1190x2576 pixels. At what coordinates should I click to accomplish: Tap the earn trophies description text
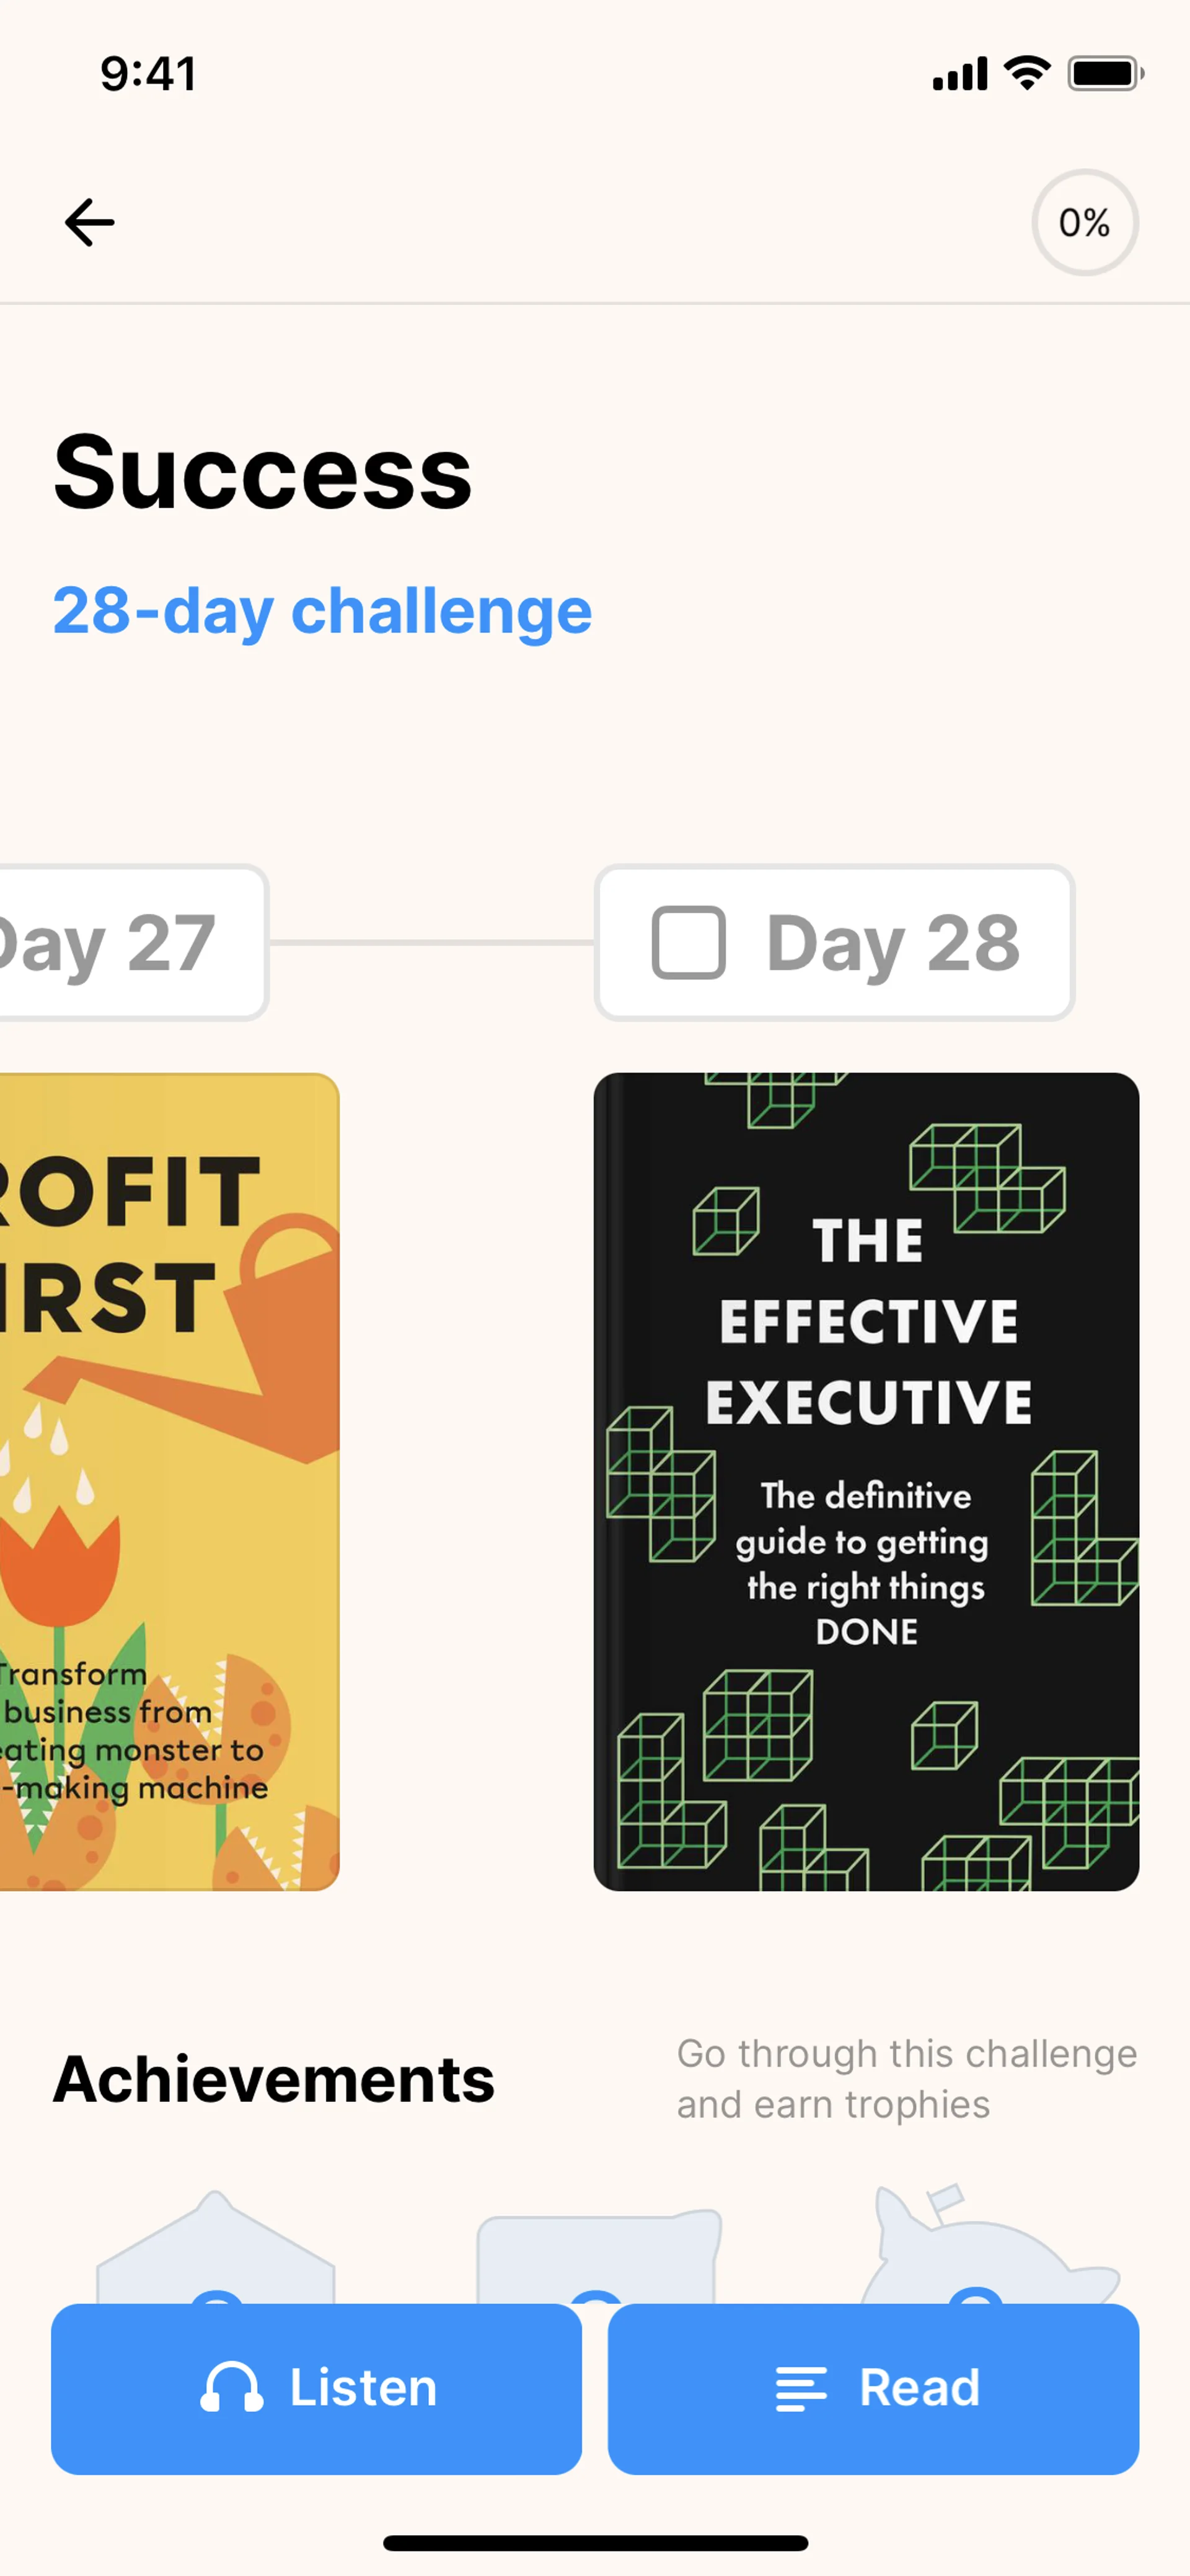(906, 2079)
